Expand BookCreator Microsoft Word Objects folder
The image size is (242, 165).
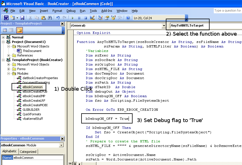point(8,64)
